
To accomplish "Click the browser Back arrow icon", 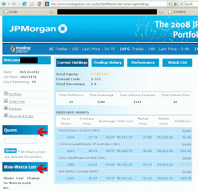I will (4, 3).
